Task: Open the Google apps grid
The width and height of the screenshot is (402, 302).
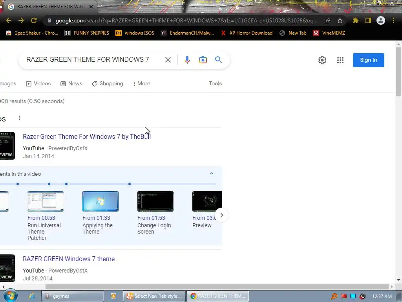Action: (x=340, y=60)
